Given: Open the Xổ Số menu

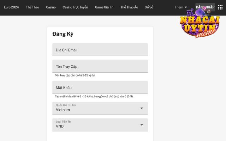Looking at the screenshot, I should point(149,7).
